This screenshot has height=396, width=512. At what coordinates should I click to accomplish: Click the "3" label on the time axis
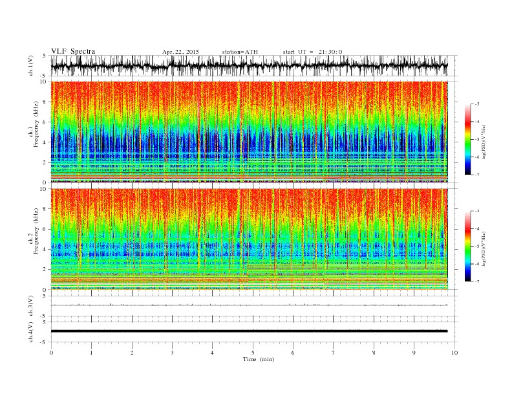pyautogui.click(x=172, y=353)
